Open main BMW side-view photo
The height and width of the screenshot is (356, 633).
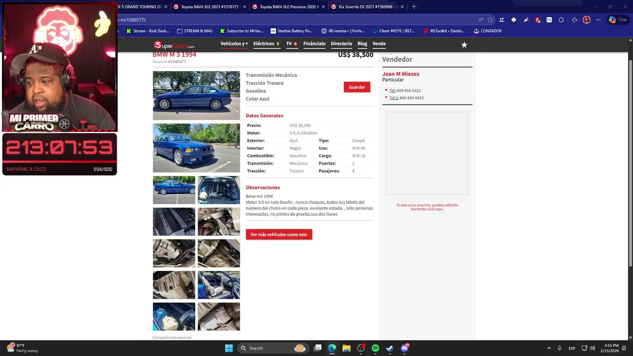coord(196,95)
